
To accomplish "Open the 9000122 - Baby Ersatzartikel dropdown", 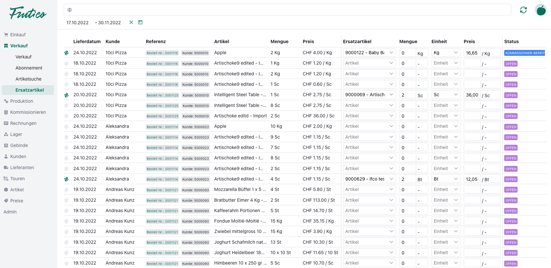I will 369,53.
